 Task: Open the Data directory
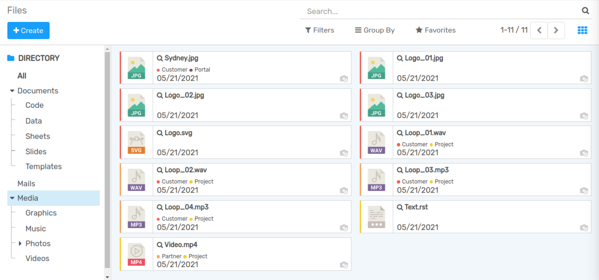pyautogui.click(x=33, y=121)
